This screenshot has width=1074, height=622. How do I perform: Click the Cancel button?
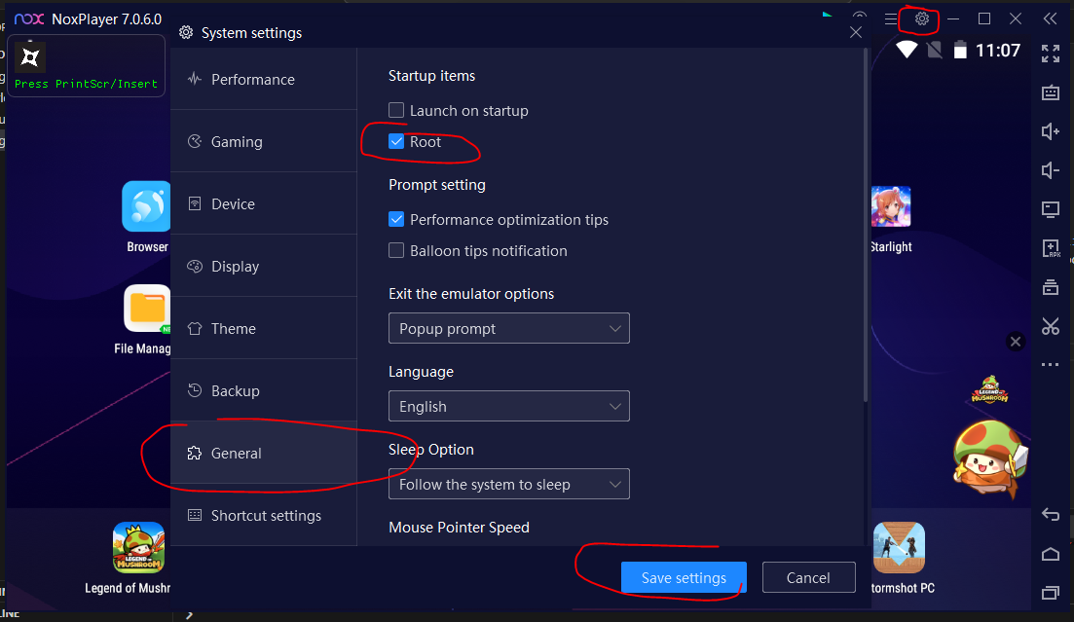(x=808, y=578)
